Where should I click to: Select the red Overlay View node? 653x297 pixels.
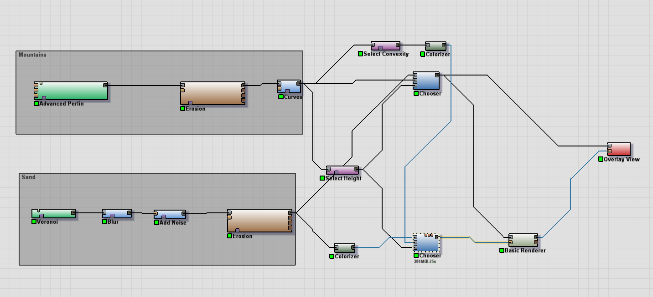tap(618, 149)
